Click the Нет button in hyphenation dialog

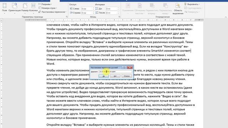coord(115,76)
